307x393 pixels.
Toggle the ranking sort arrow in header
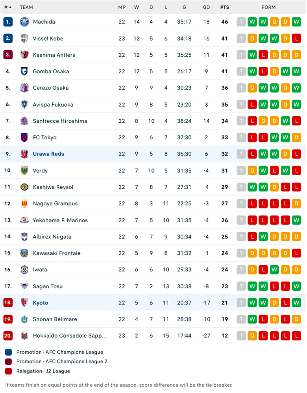click(10, 7)
